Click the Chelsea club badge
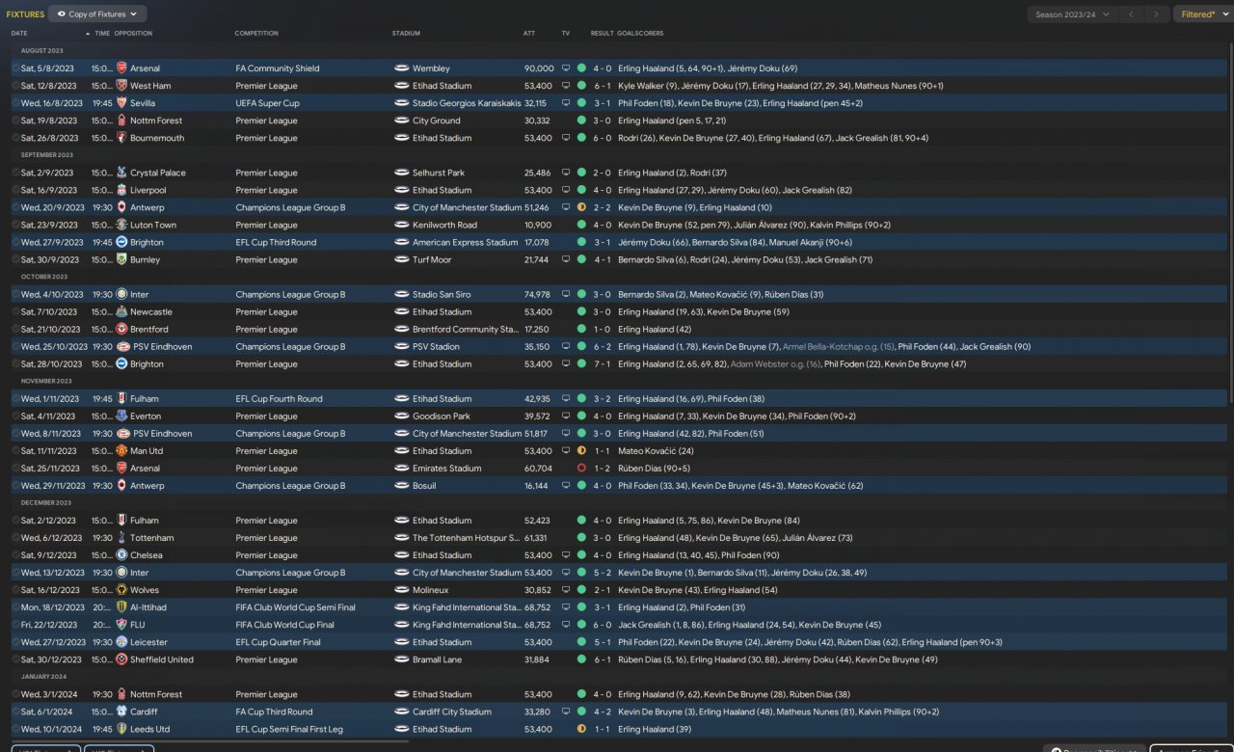Image resolution: width=1234 pixels, height=752 pixels. 121,555
